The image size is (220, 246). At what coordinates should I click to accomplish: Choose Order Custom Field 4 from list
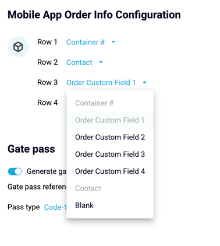(110, 171)
